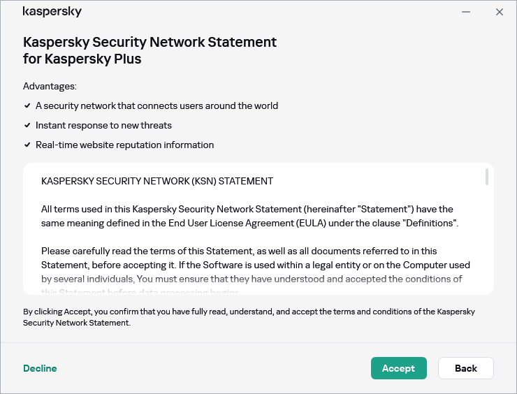517x394 pixels.
Task: Click the Instant response to new threats text
Action: tap(103, 126)
